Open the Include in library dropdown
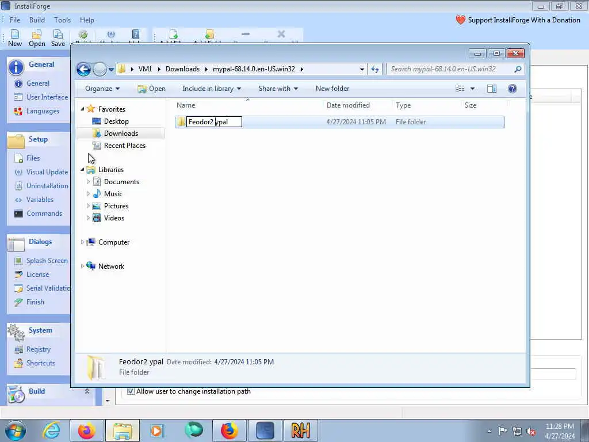This screenshot has height=442, width=589. (212, 89)
